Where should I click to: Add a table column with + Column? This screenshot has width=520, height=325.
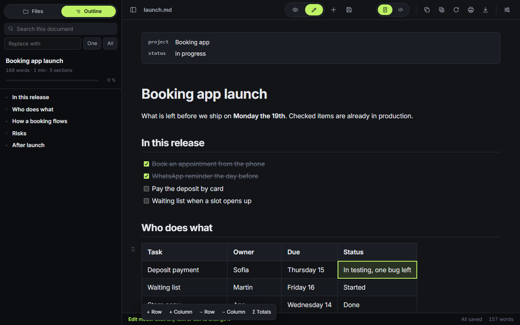[x=181, y=312]
